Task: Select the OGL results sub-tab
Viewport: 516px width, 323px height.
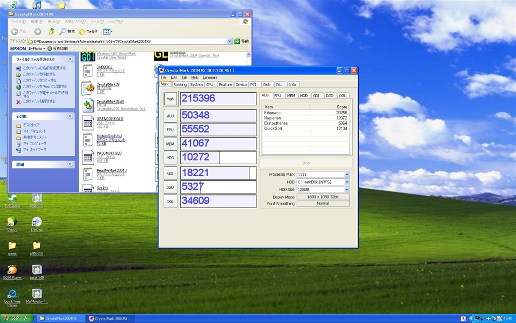Action: pyautogui.click(x=342, y=95)
